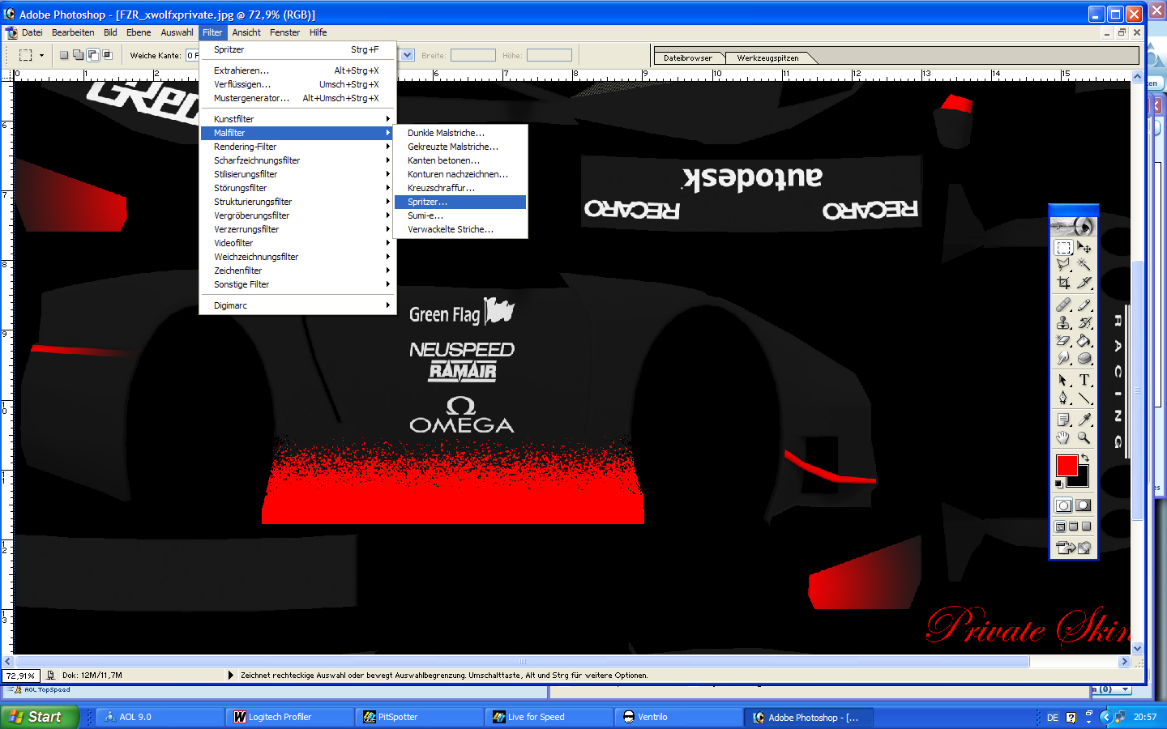The image size is (1167, 729).
Task: Expand the Rendering-Filter submenu
Action: pyautogui.click(x=298, y=147)
